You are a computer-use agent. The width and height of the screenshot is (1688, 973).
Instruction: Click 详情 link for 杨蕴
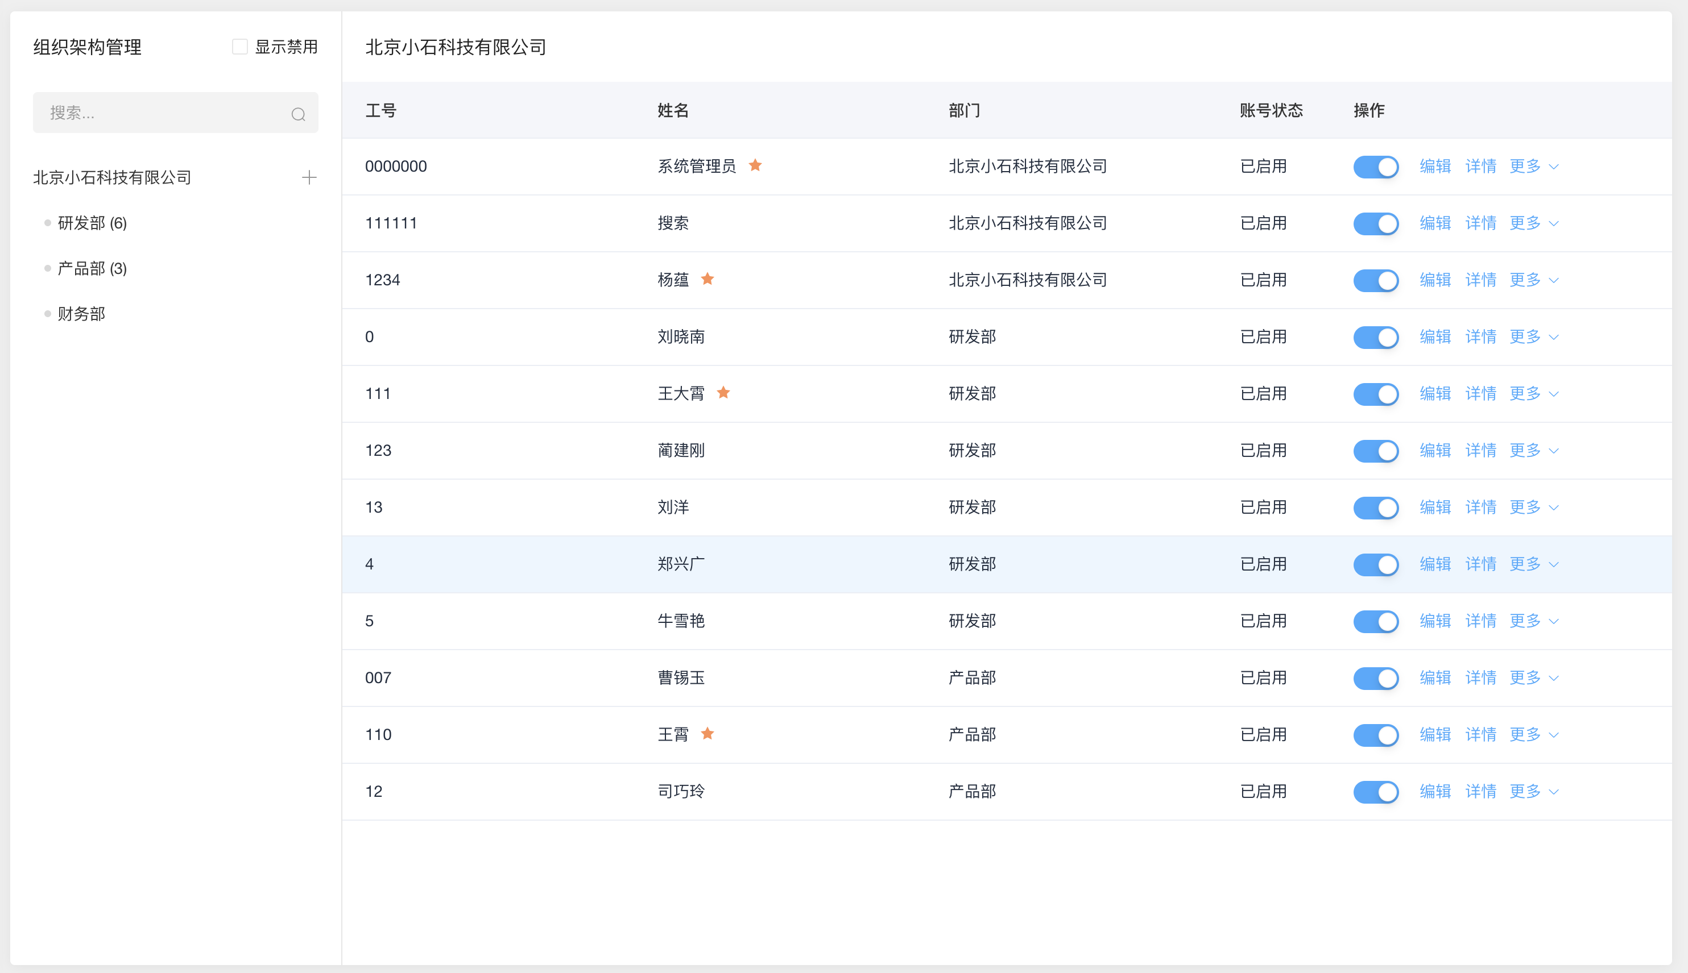[x=1481, y=280]
